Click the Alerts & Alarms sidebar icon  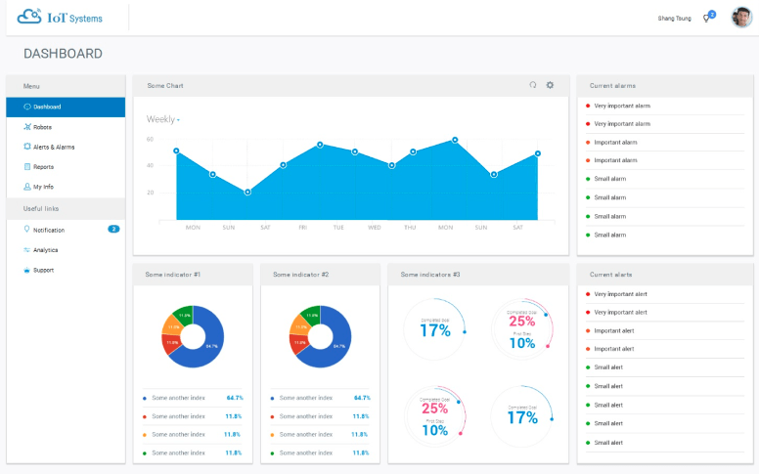[26, 147]
